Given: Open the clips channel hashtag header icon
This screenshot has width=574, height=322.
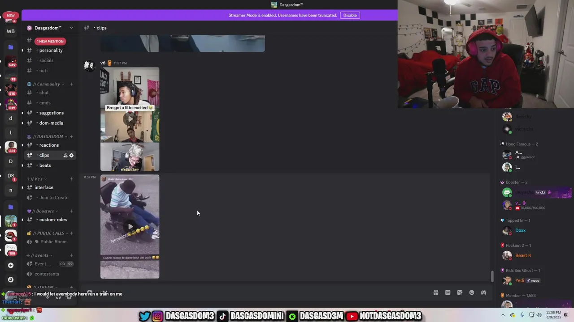Looking at the screenshot, I should click(87, 28).
